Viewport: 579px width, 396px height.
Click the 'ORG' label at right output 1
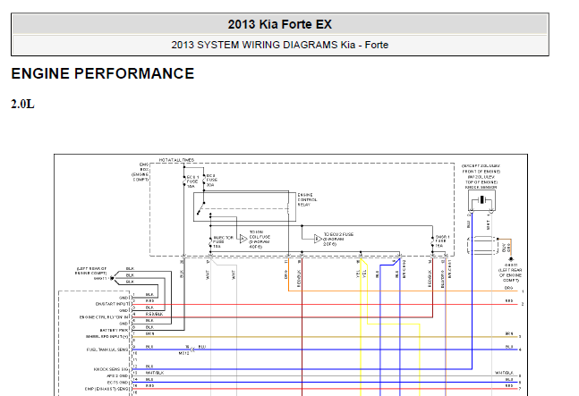coord(508,288)
